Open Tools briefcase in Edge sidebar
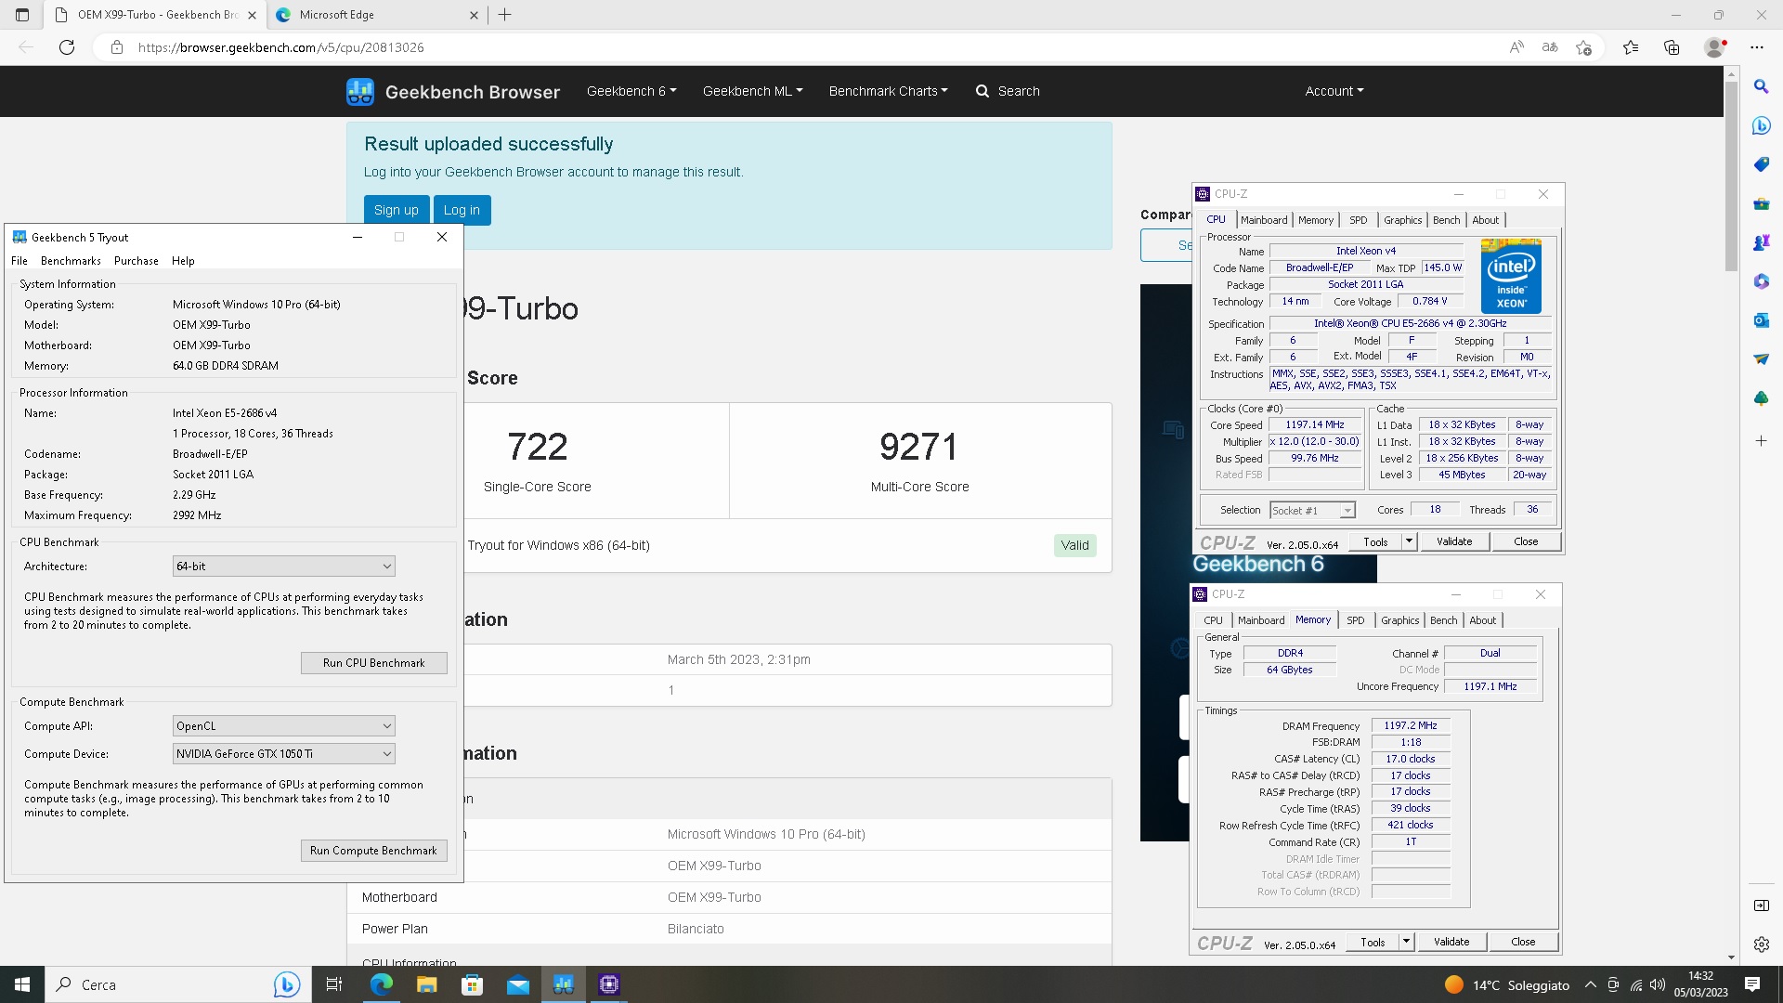 pos(1761,203)
